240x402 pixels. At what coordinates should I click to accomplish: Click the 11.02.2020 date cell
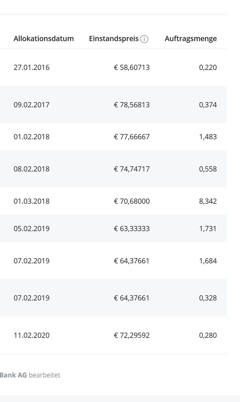(31, 335)
